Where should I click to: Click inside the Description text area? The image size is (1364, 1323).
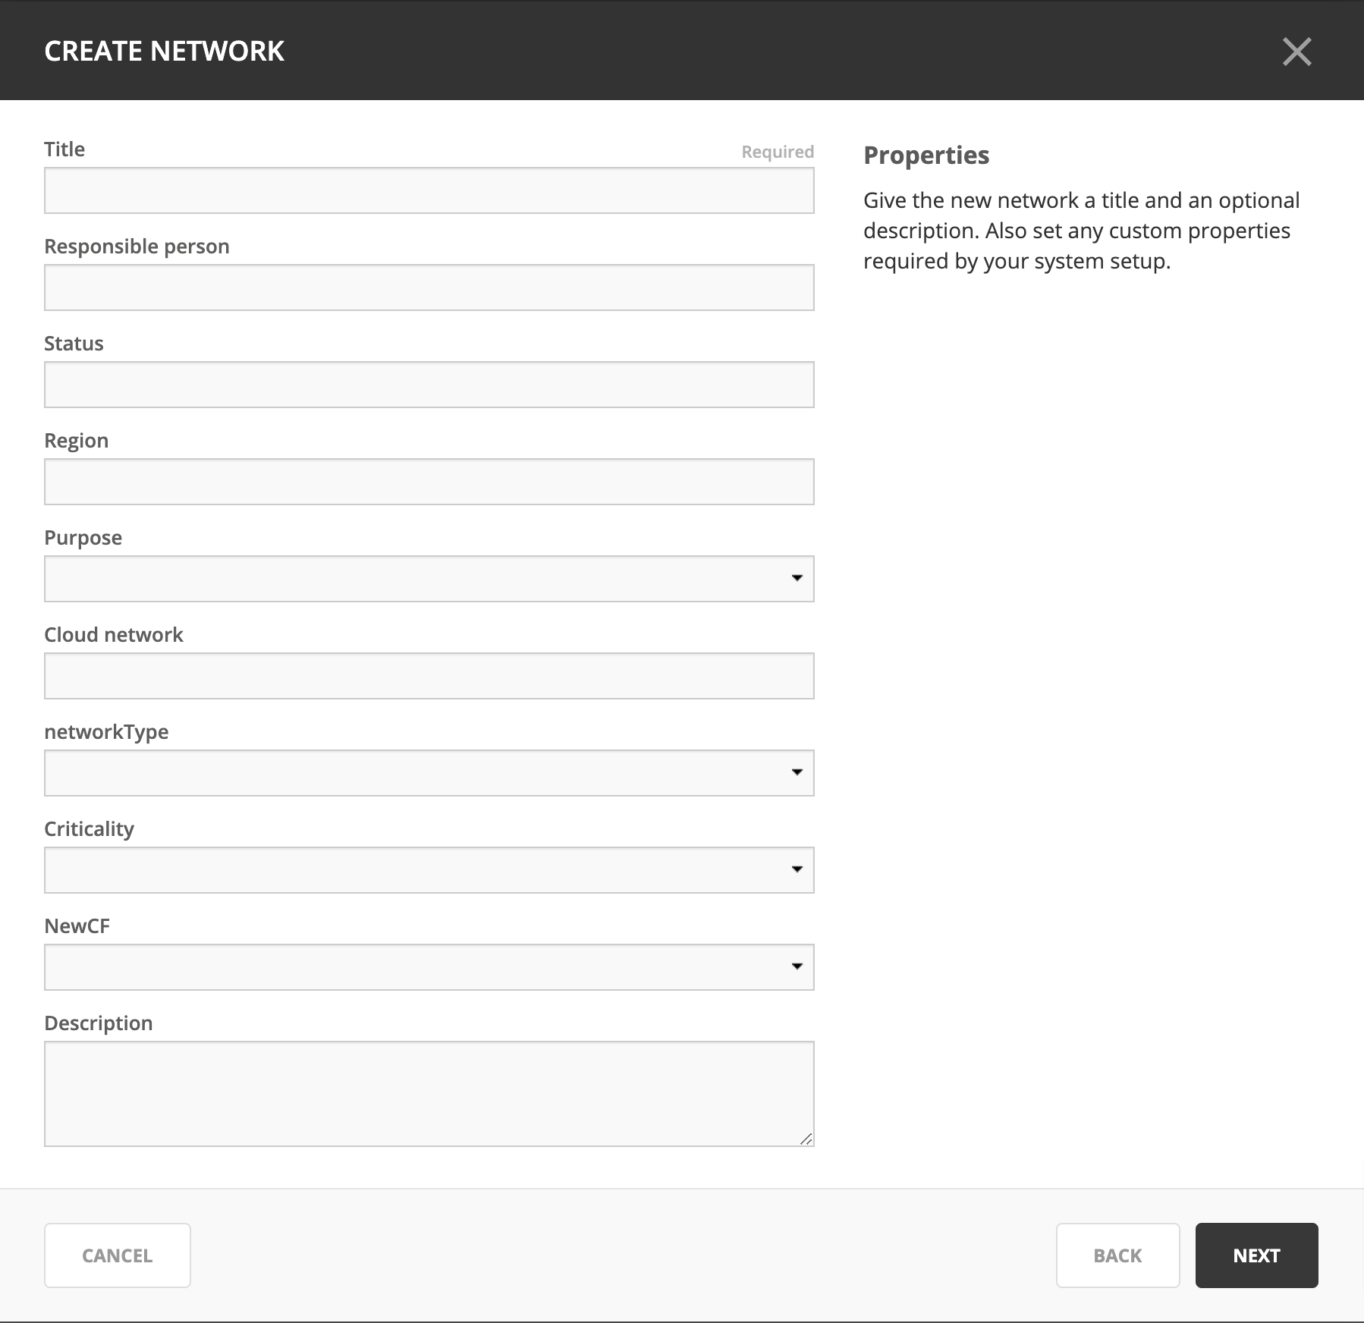[x=429, y=1094]
